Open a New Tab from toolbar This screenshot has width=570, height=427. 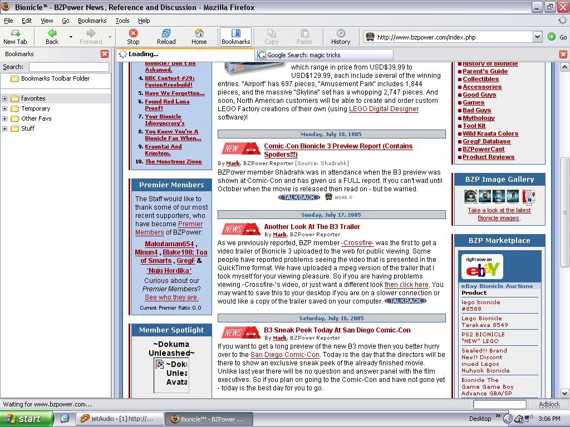tap(15, 37)
